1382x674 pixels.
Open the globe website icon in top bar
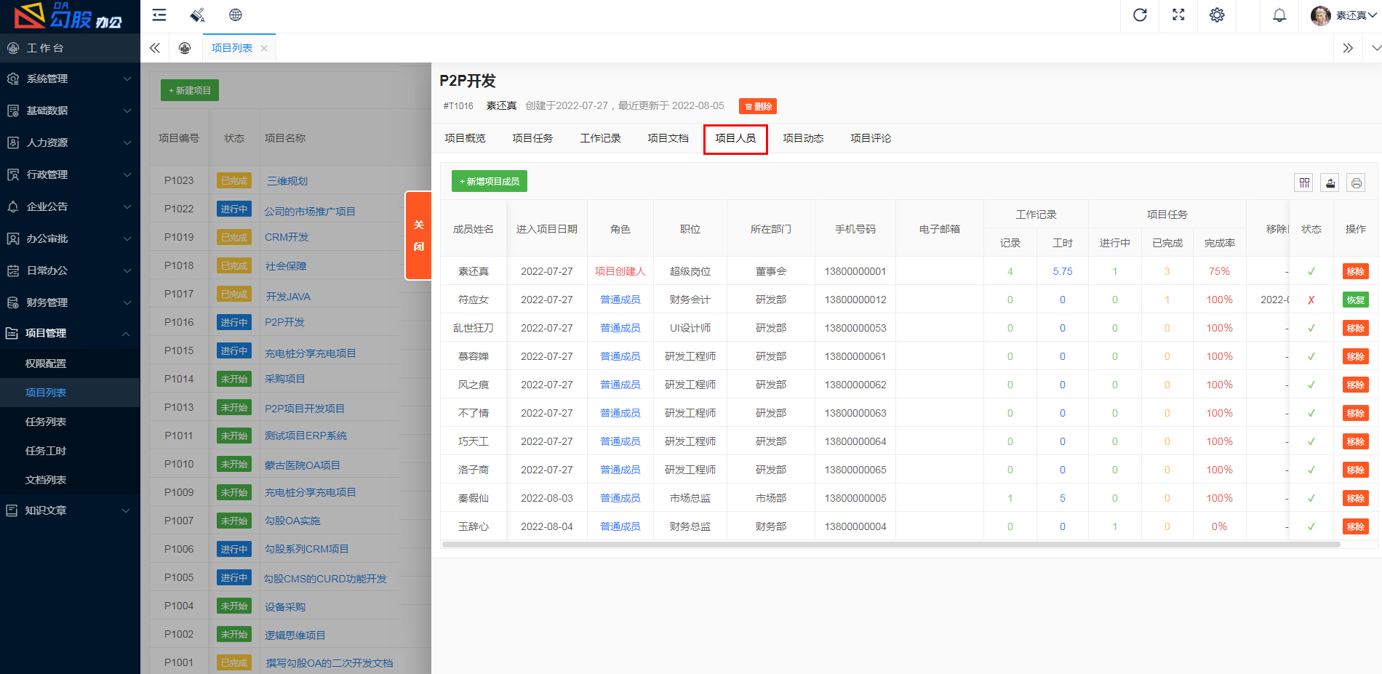pyautogui.click(x=235, y=15)
